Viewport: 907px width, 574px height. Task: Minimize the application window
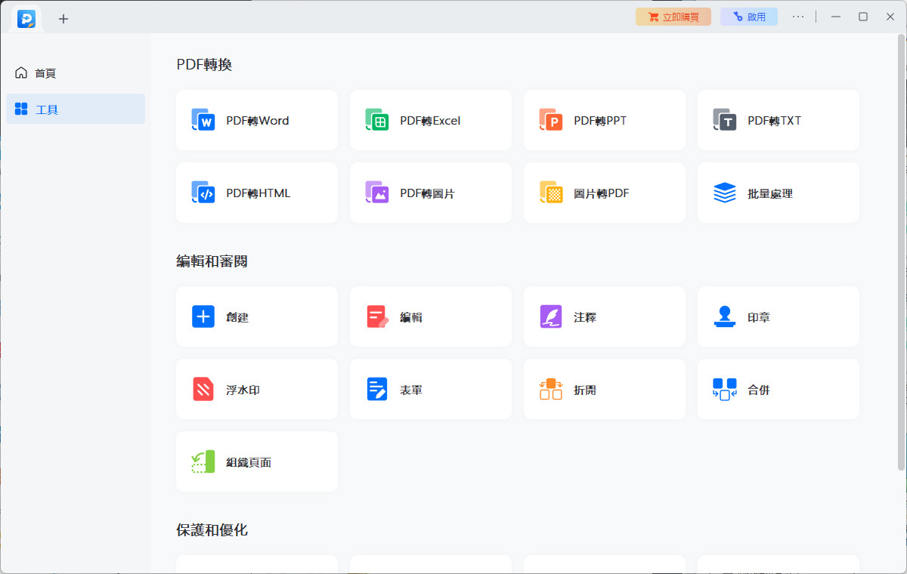836,17
